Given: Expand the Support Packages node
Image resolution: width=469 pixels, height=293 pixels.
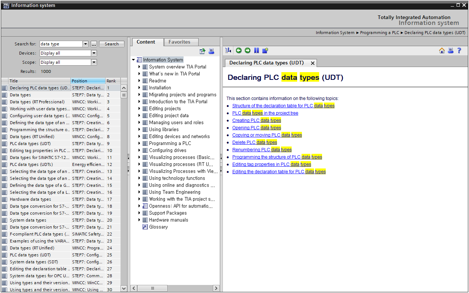Looking at the screenshot, I should (139, 213).
